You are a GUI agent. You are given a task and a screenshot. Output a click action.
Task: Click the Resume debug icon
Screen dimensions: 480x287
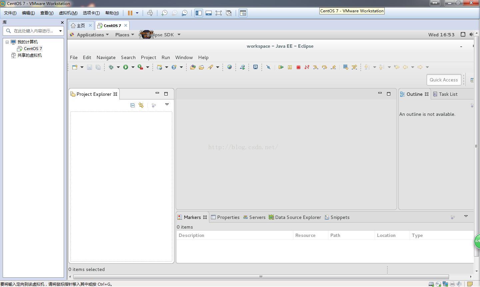[x=281, y=67]
